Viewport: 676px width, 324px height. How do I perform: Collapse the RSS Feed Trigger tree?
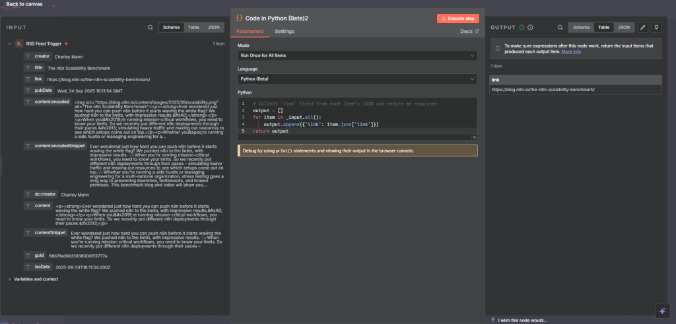(9, 44)
